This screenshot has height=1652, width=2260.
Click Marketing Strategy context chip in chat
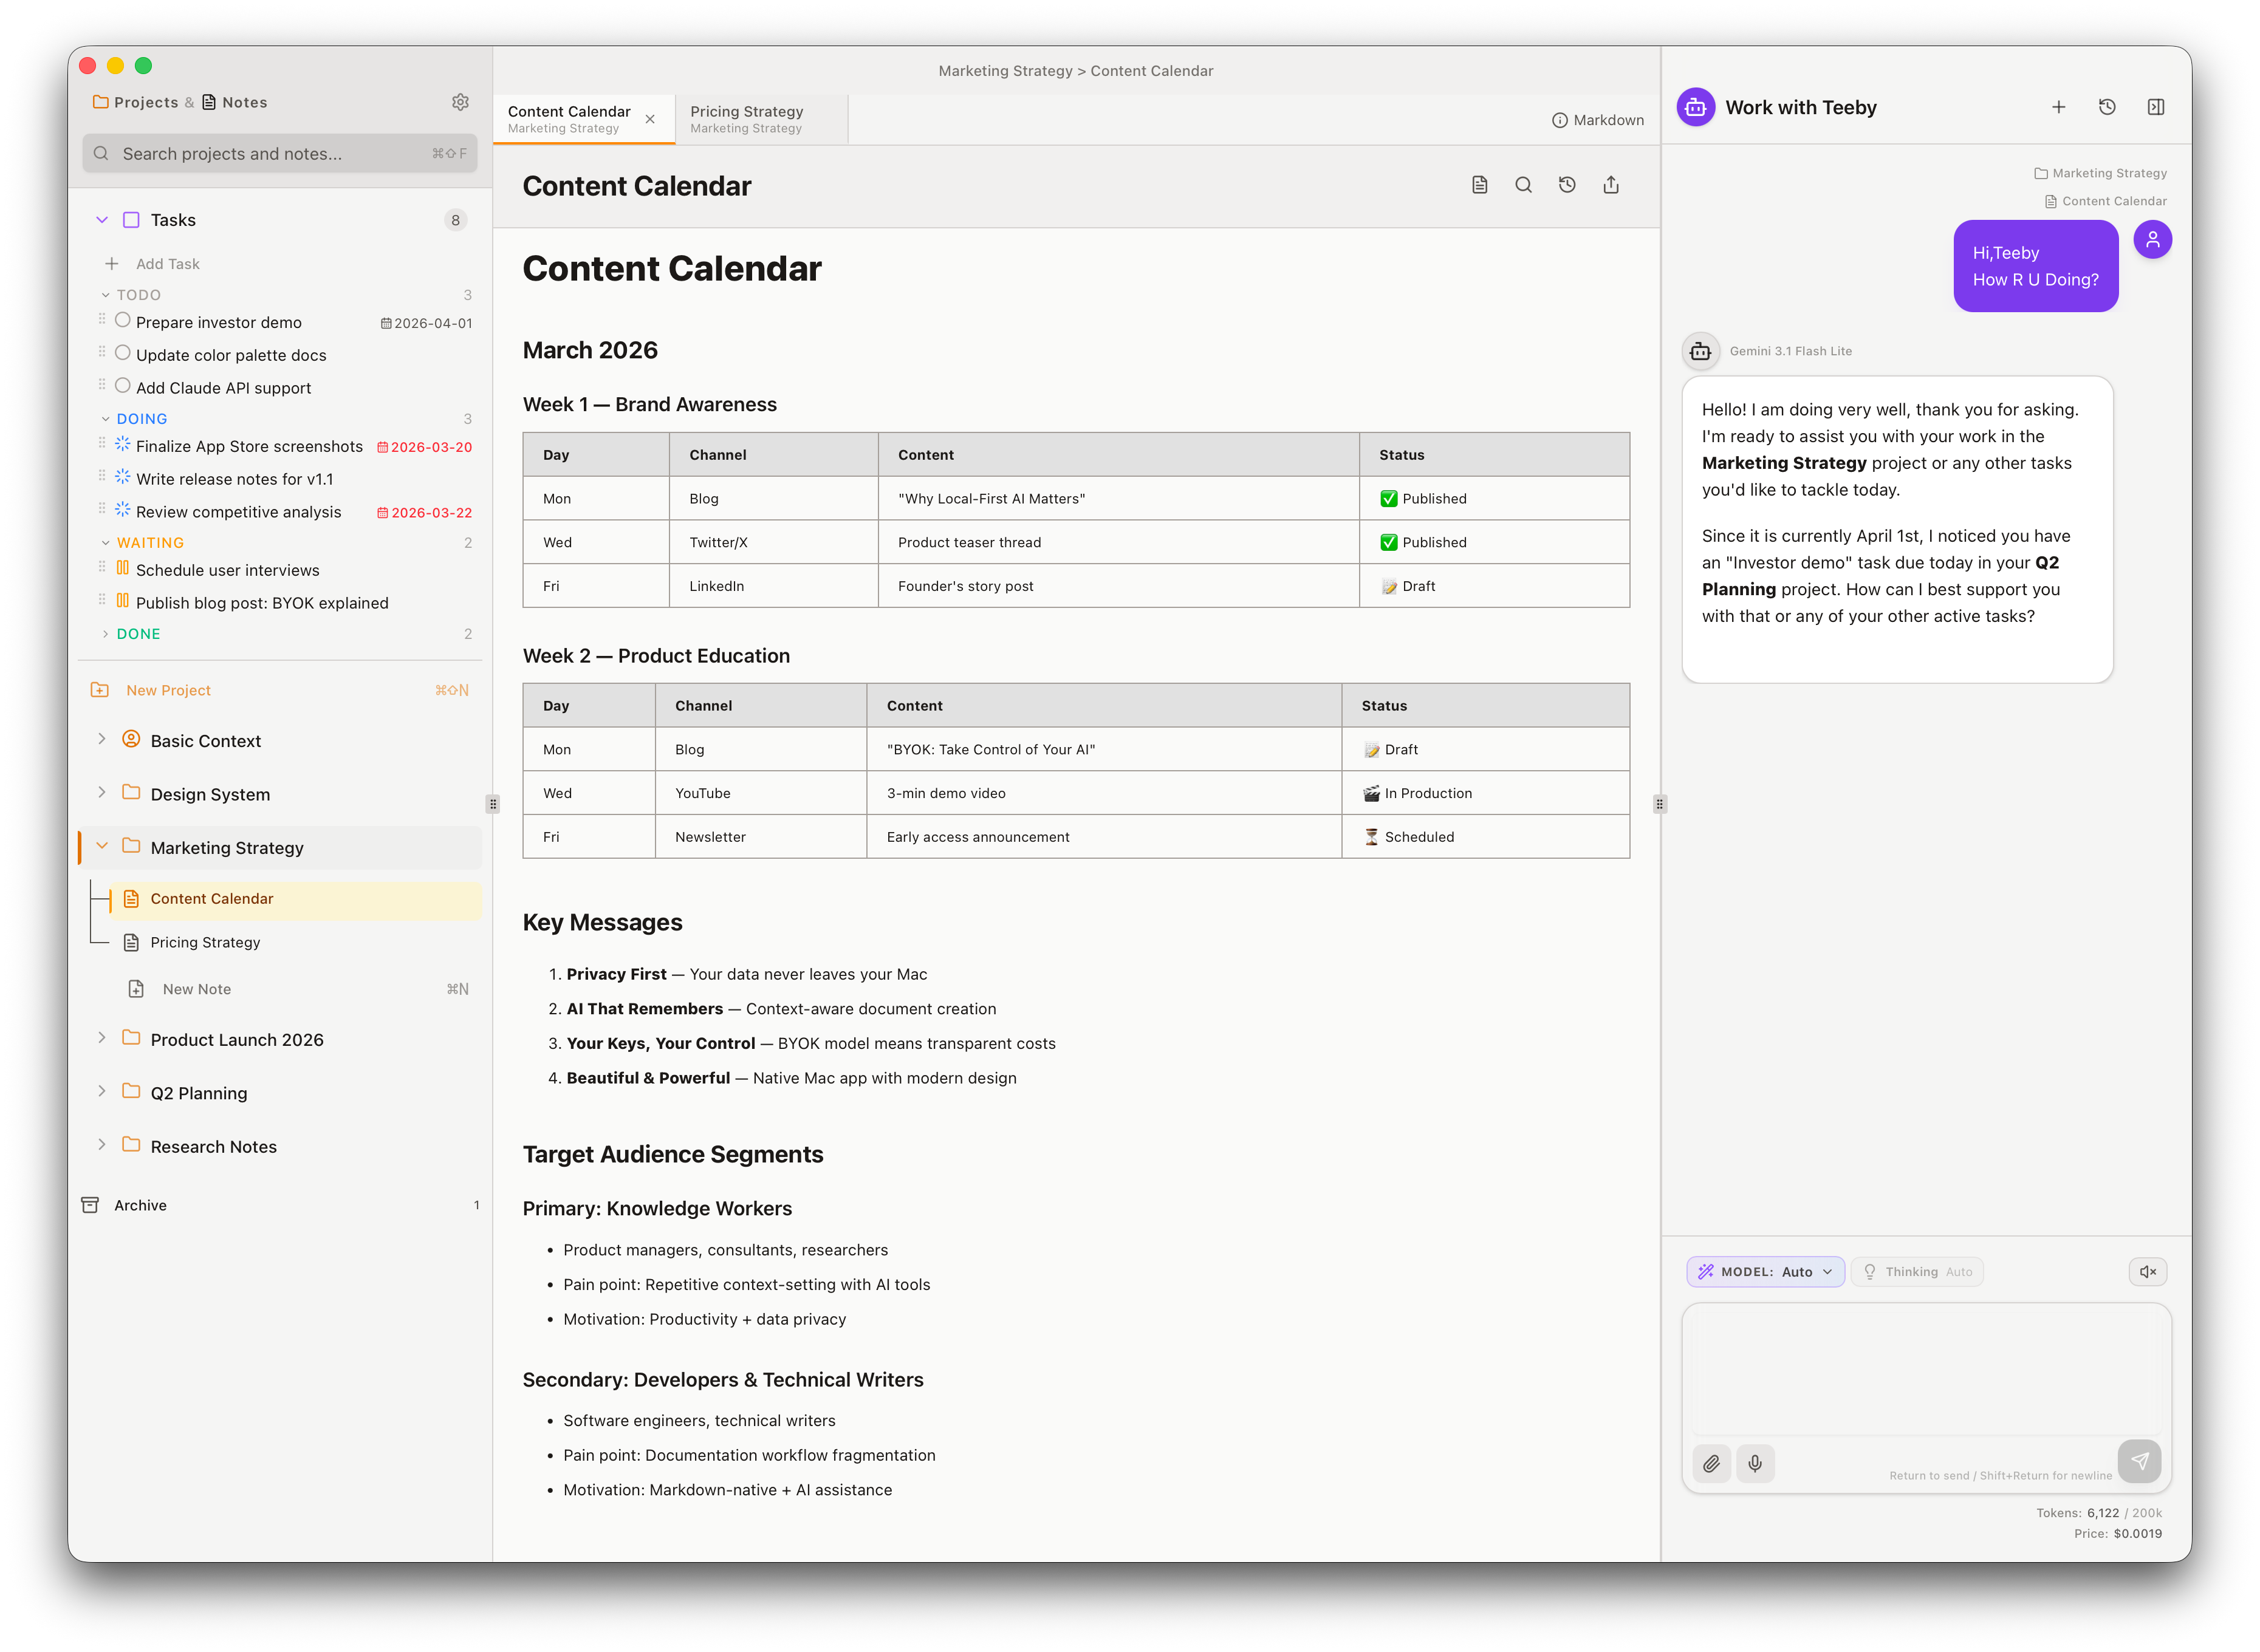click(2100, 173)
